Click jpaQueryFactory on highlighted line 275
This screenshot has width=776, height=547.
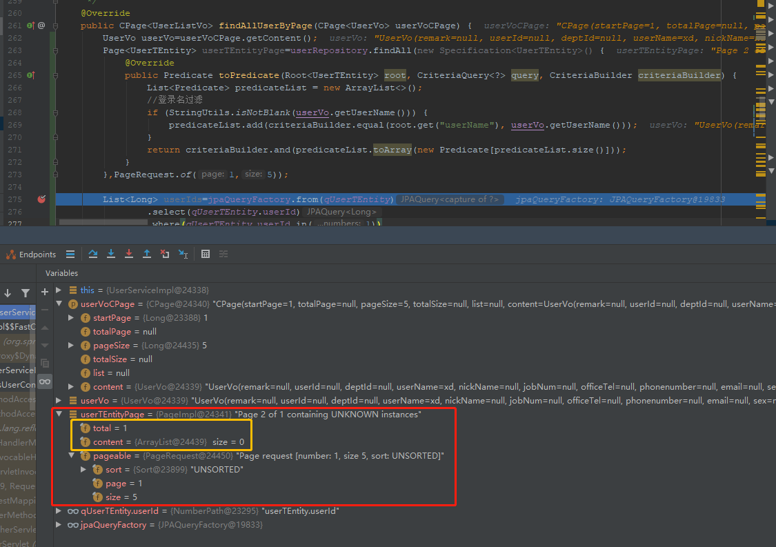click(x=249, y=199)
